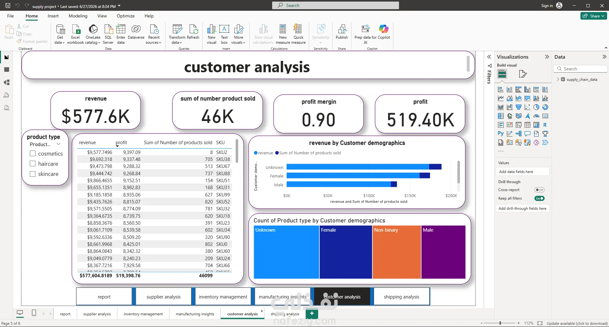Screen dimensions: 609x327
Task: Collapse the Visualizations pane with chevrons
Action: coord(547,57)
